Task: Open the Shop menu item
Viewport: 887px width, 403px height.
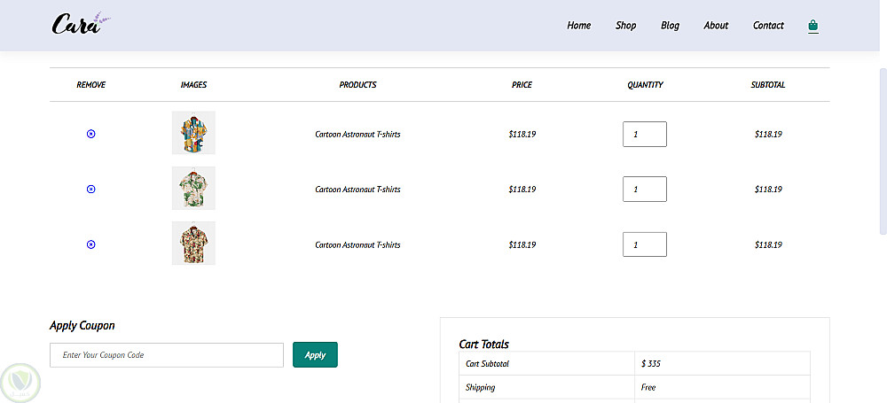Action: click(625, 26)
